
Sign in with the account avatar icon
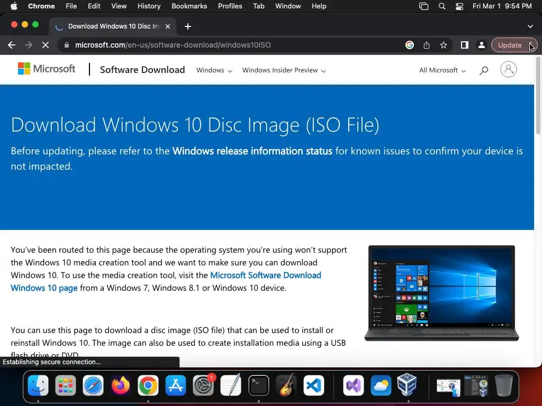click(509, 69)
